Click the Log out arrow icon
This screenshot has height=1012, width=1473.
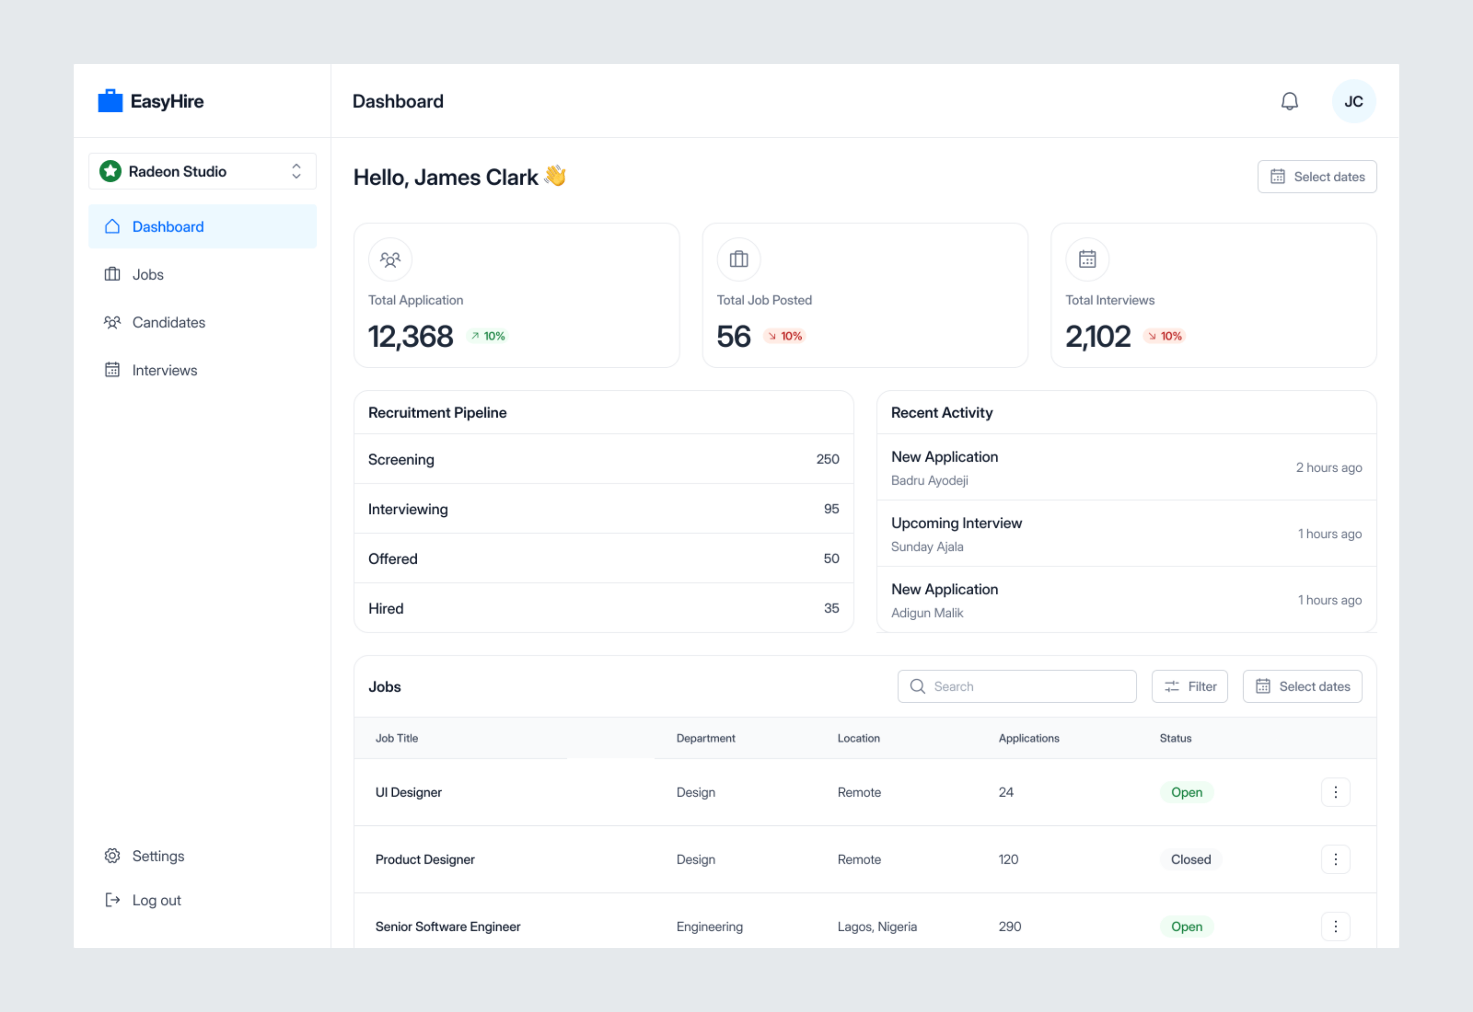(113, 900)
